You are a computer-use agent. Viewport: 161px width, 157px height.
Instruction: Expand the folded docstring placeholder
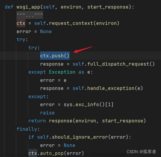point(30,15)
